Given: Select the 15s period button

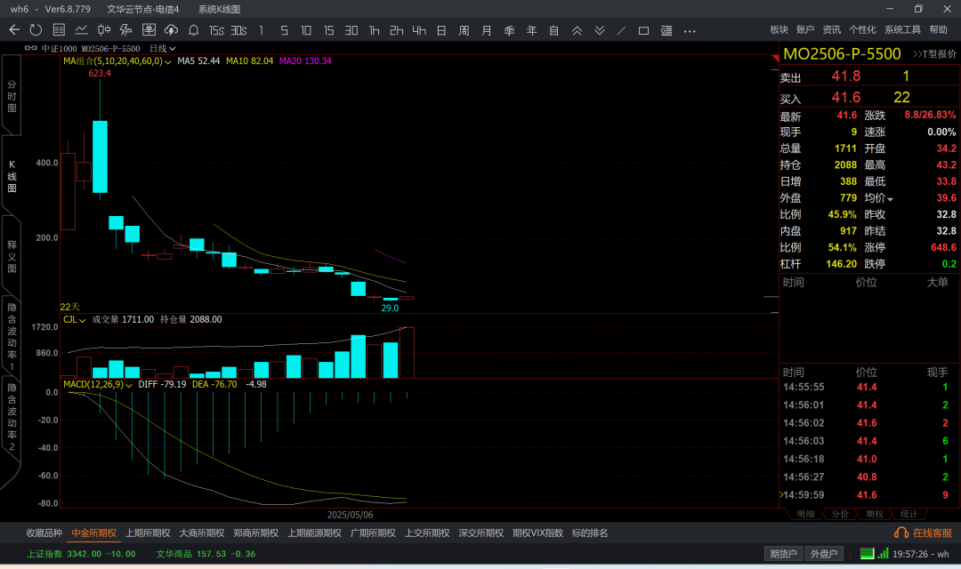Looking at the screenshot, I should tap(216, 30).
